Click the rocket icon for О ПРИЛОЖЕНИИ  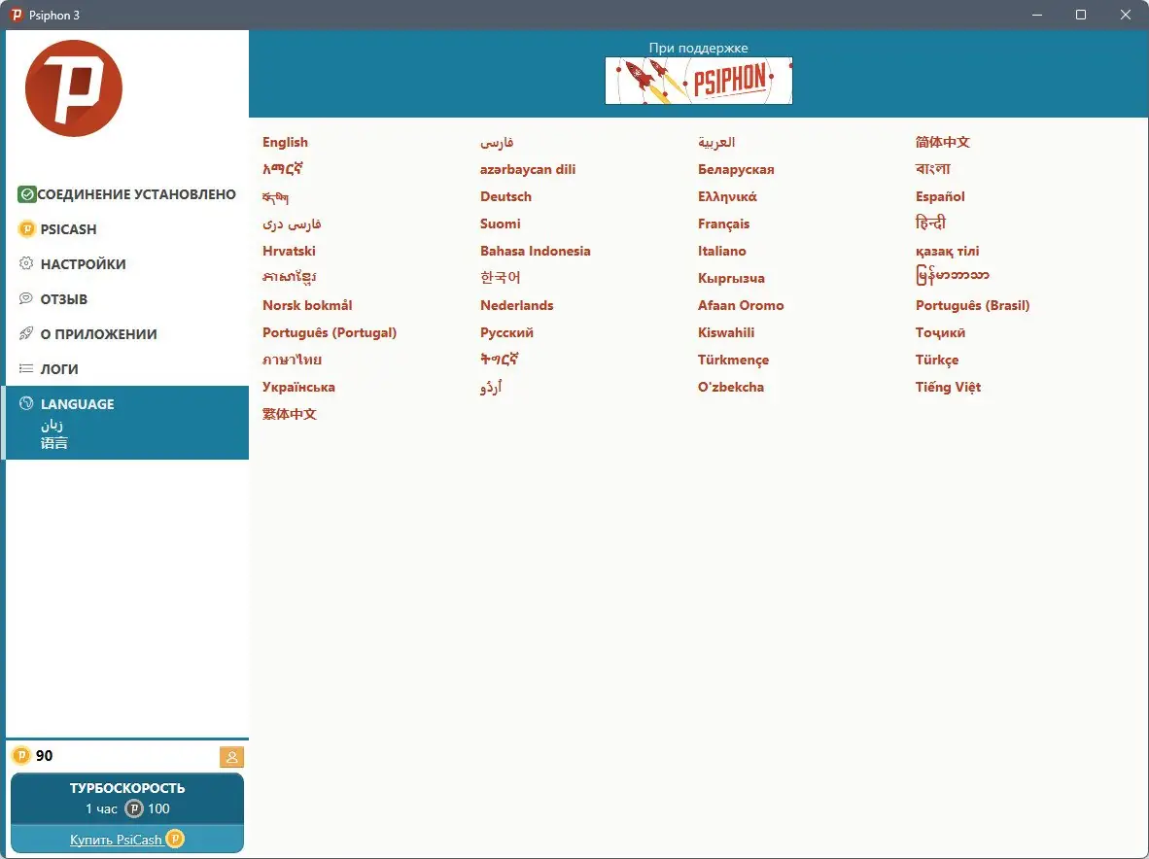[28, 333]
